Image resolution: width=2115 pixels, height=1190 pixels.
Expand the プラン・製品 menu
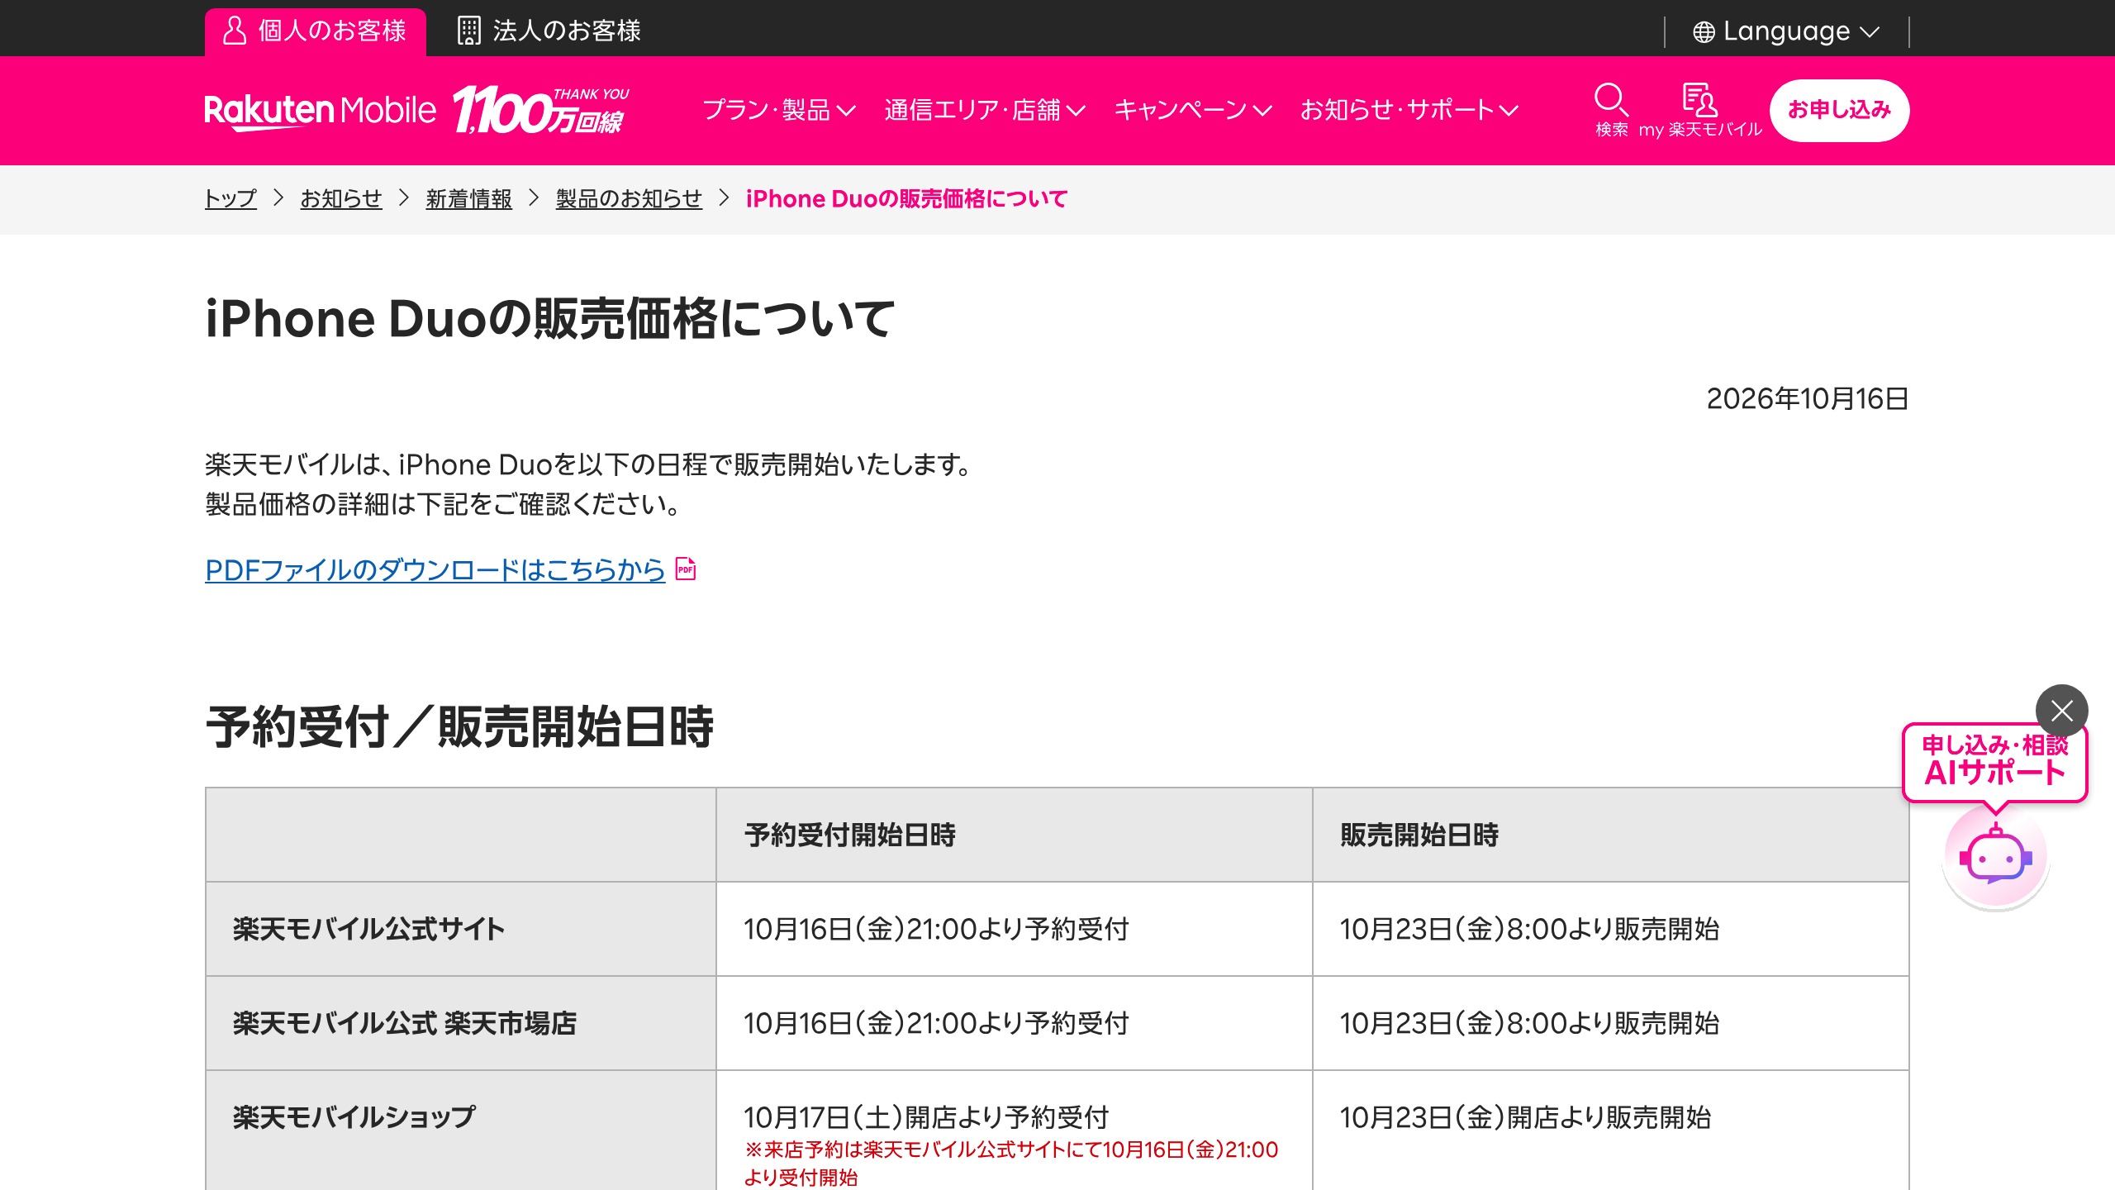click(779, 110)
